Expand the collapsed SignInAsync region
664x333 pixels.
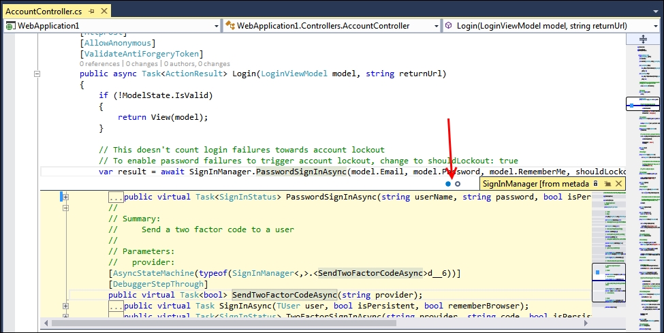66,306
